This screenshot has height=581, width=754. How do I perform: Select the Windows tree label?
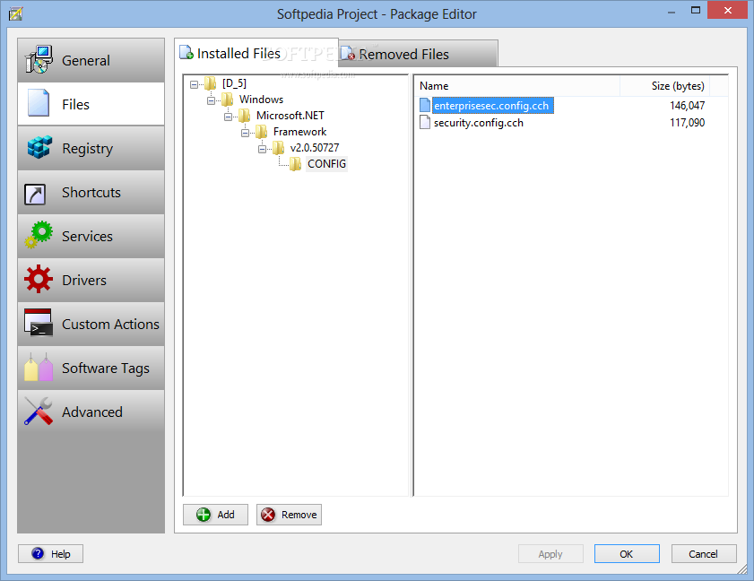point(261,100)
